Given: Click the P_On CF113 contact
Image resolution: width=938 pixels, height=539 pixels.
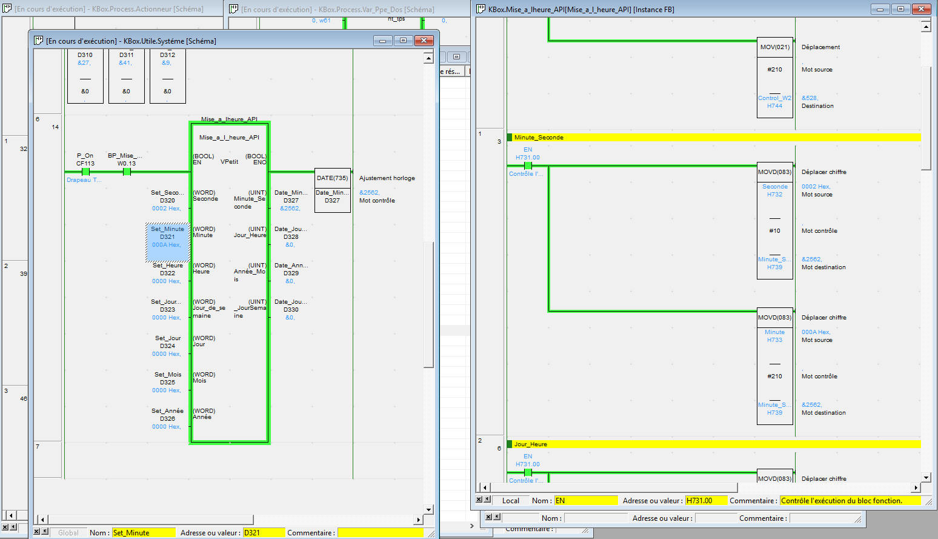Looking at the screenshot, I should (x=85, y=172).
